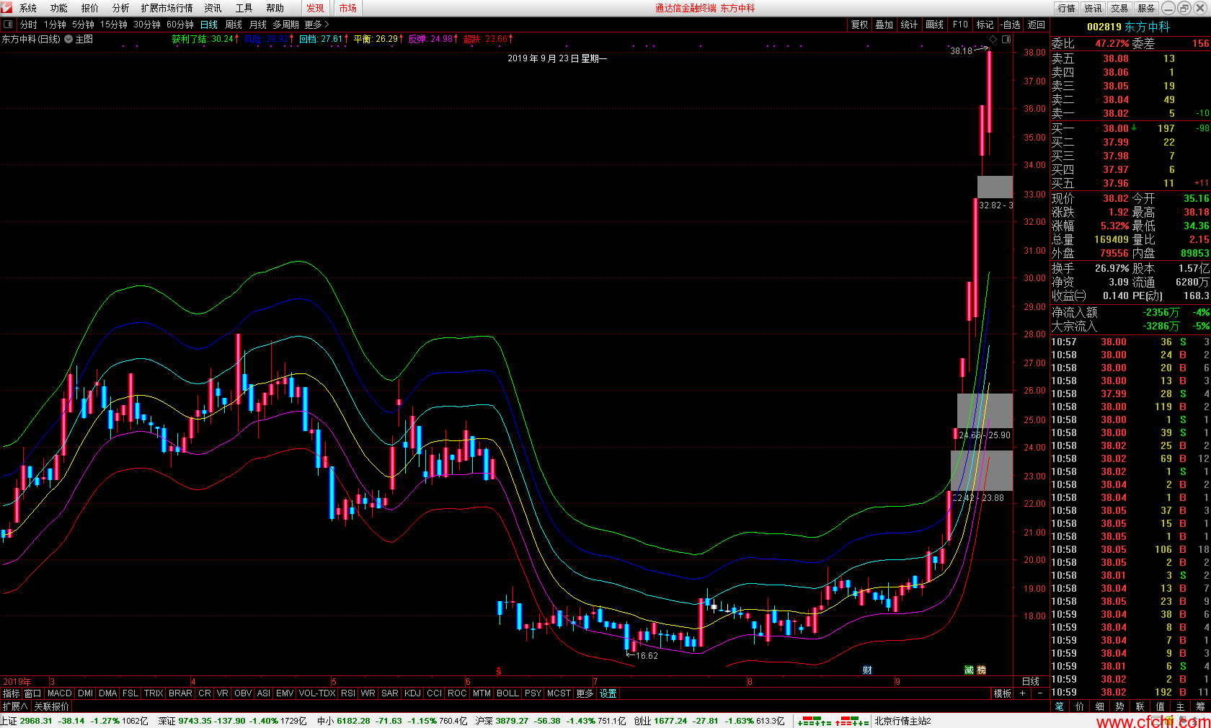1211x728 pixels.
Task: Open the 主 main tab
Action: [1180, 706]
